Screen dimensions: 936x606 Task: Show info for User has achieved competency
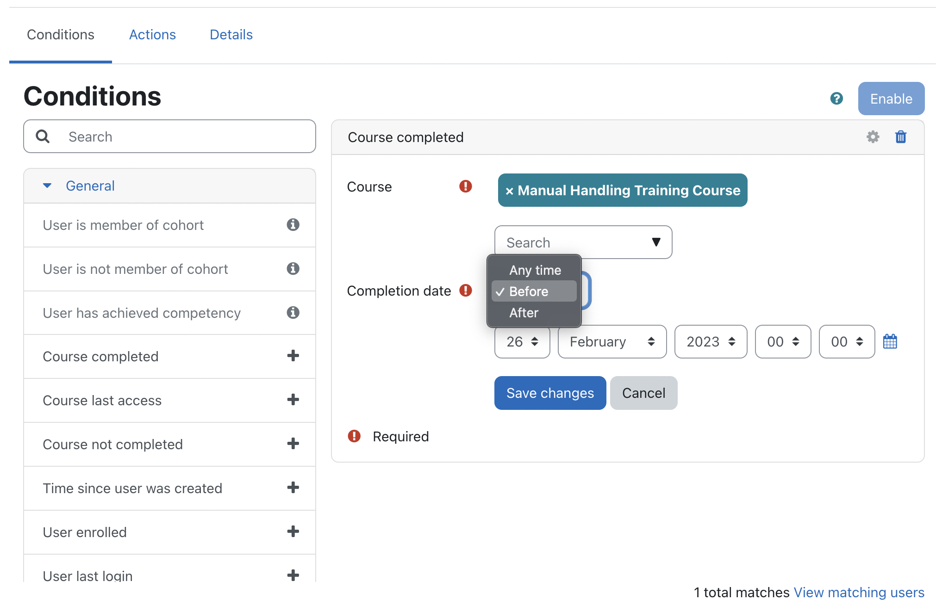(293, 313)
